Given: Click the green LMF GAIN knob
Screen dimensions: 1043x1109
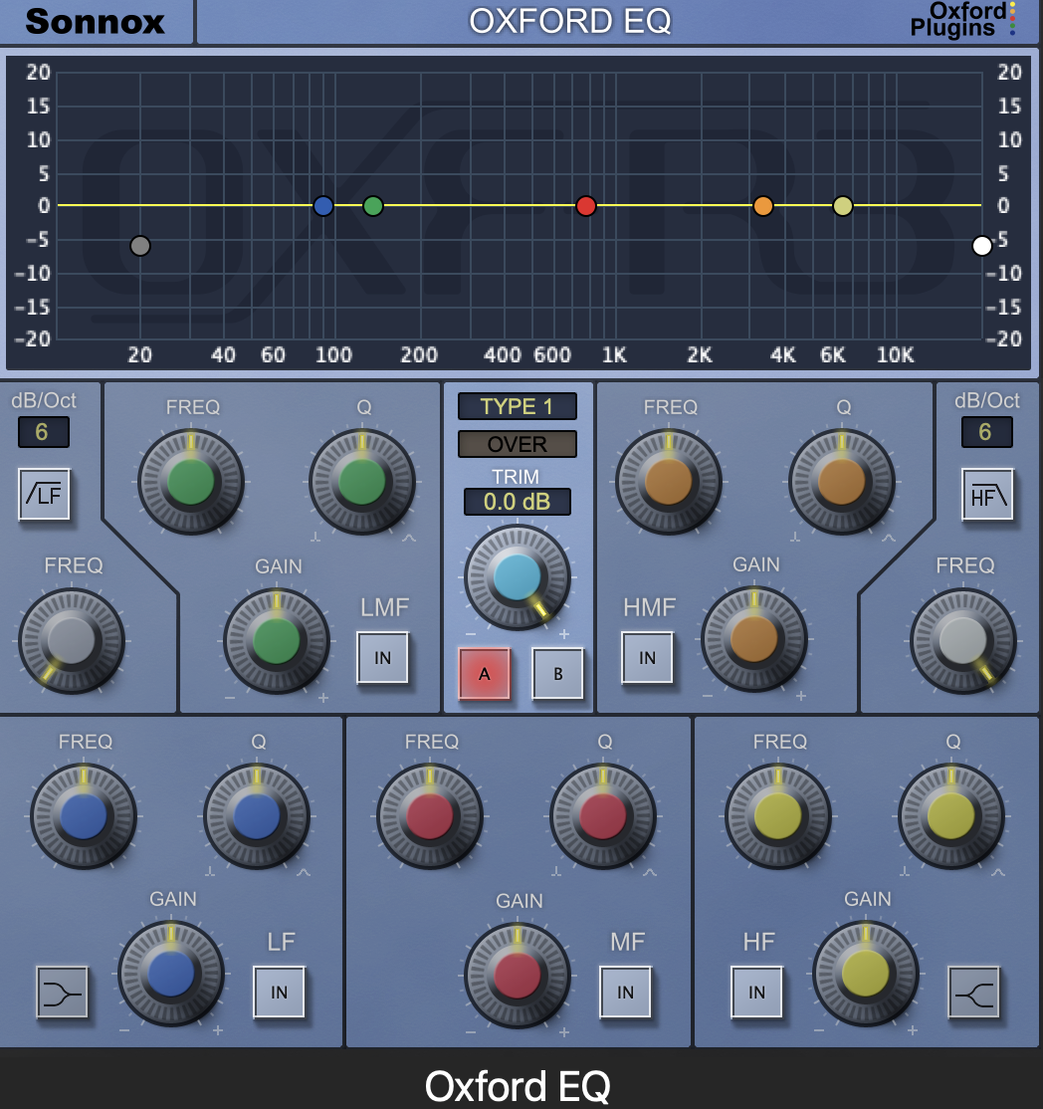Looking at the screenshot, I should [x=277, y=641].
